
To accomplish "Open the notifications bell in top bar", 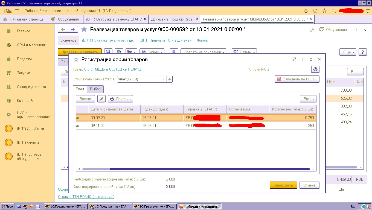I will coord(306,11).
